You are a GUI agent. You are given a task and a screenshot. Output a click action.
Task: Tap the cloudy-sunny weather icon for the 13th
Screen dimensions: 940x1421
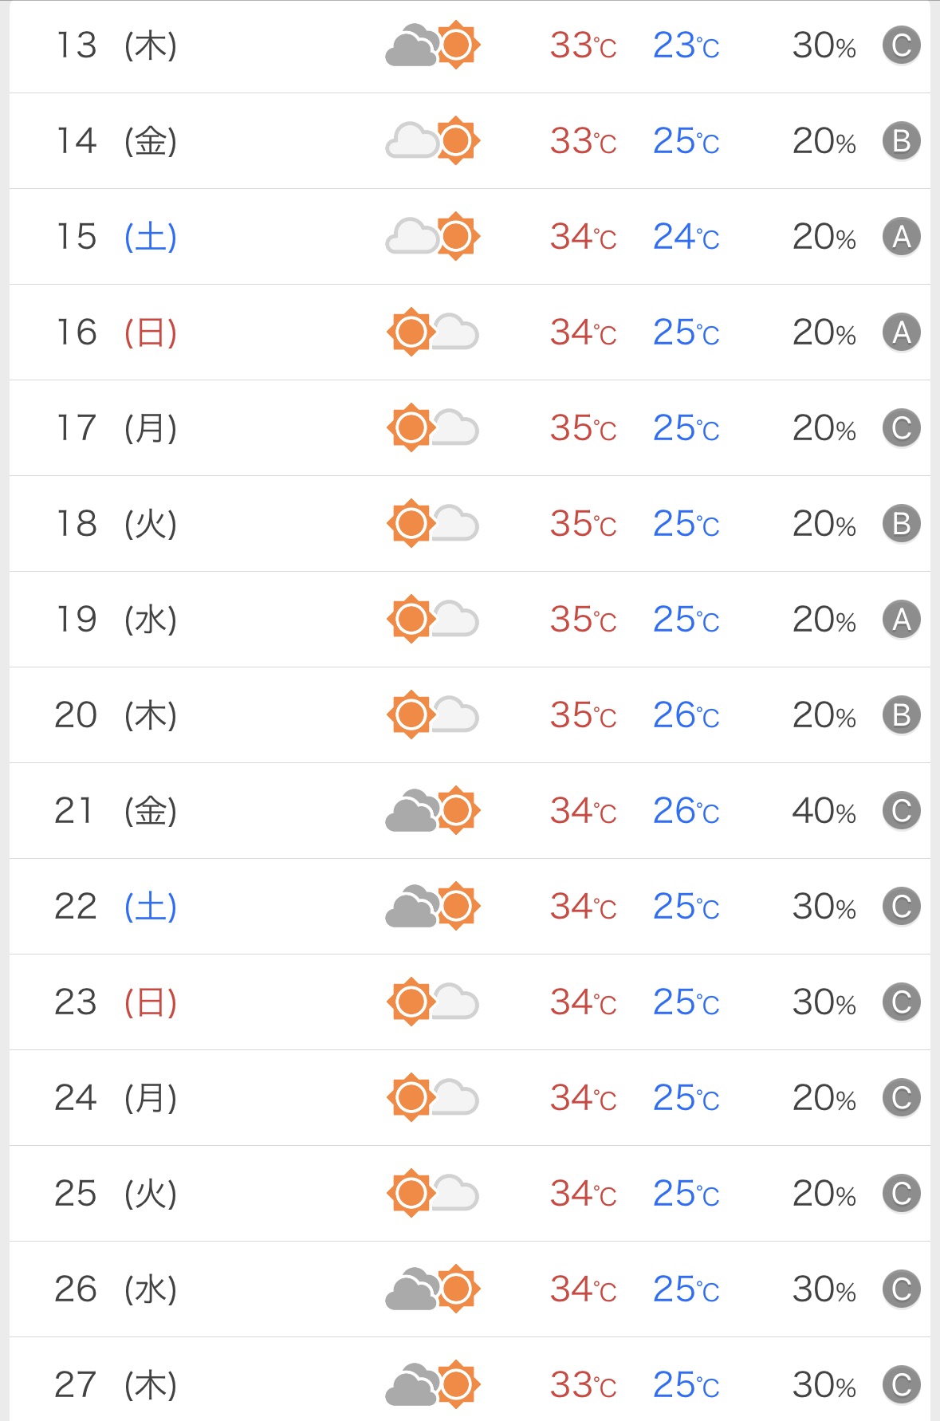tap(433, 45)
